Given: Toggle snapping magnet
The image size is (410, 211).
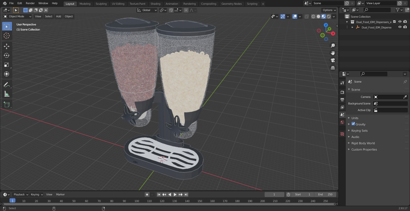Looking at the screenshot, I should point(171,10).
